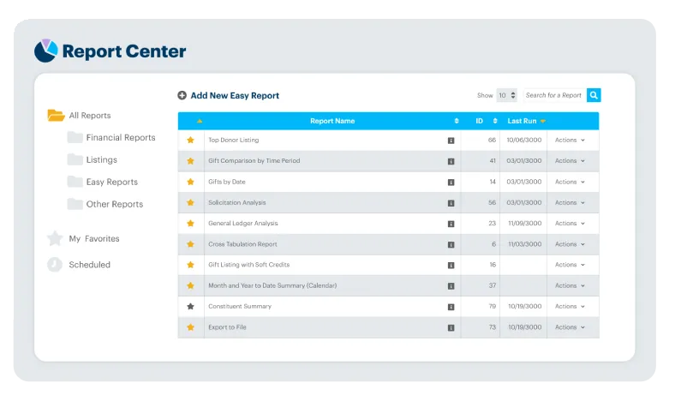Open Actions dropdown for Top Donor Listing
Viewport: 675px width, 401px height.
[570, 140]
